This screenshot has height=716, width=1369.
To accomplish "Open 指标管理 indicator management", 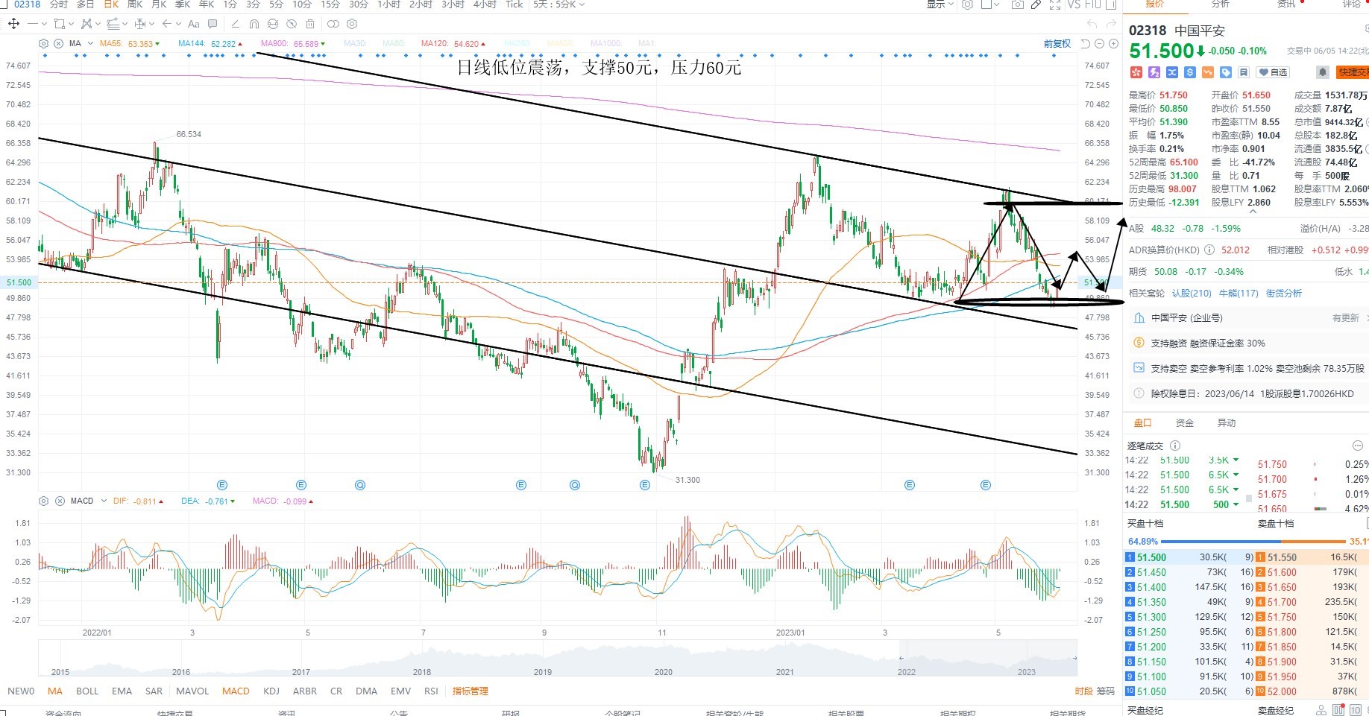I will coord(470,691).
